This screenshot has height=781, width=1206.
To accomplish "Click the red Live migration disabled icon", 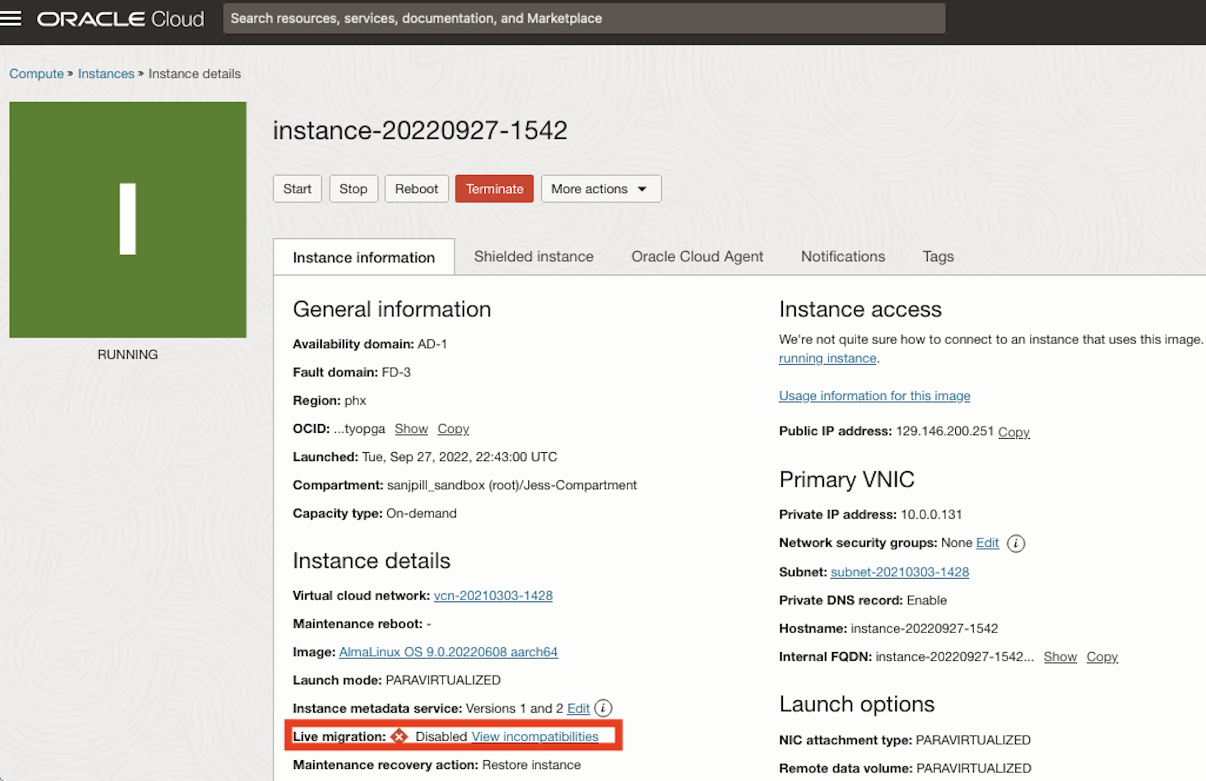I will [x=399, y=736].
